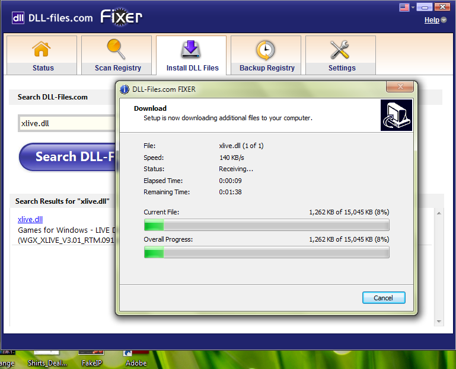Click the Overall Progress bar

pos(267,252)
